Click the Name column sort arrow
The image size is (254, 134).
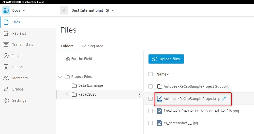pos(168,74)
